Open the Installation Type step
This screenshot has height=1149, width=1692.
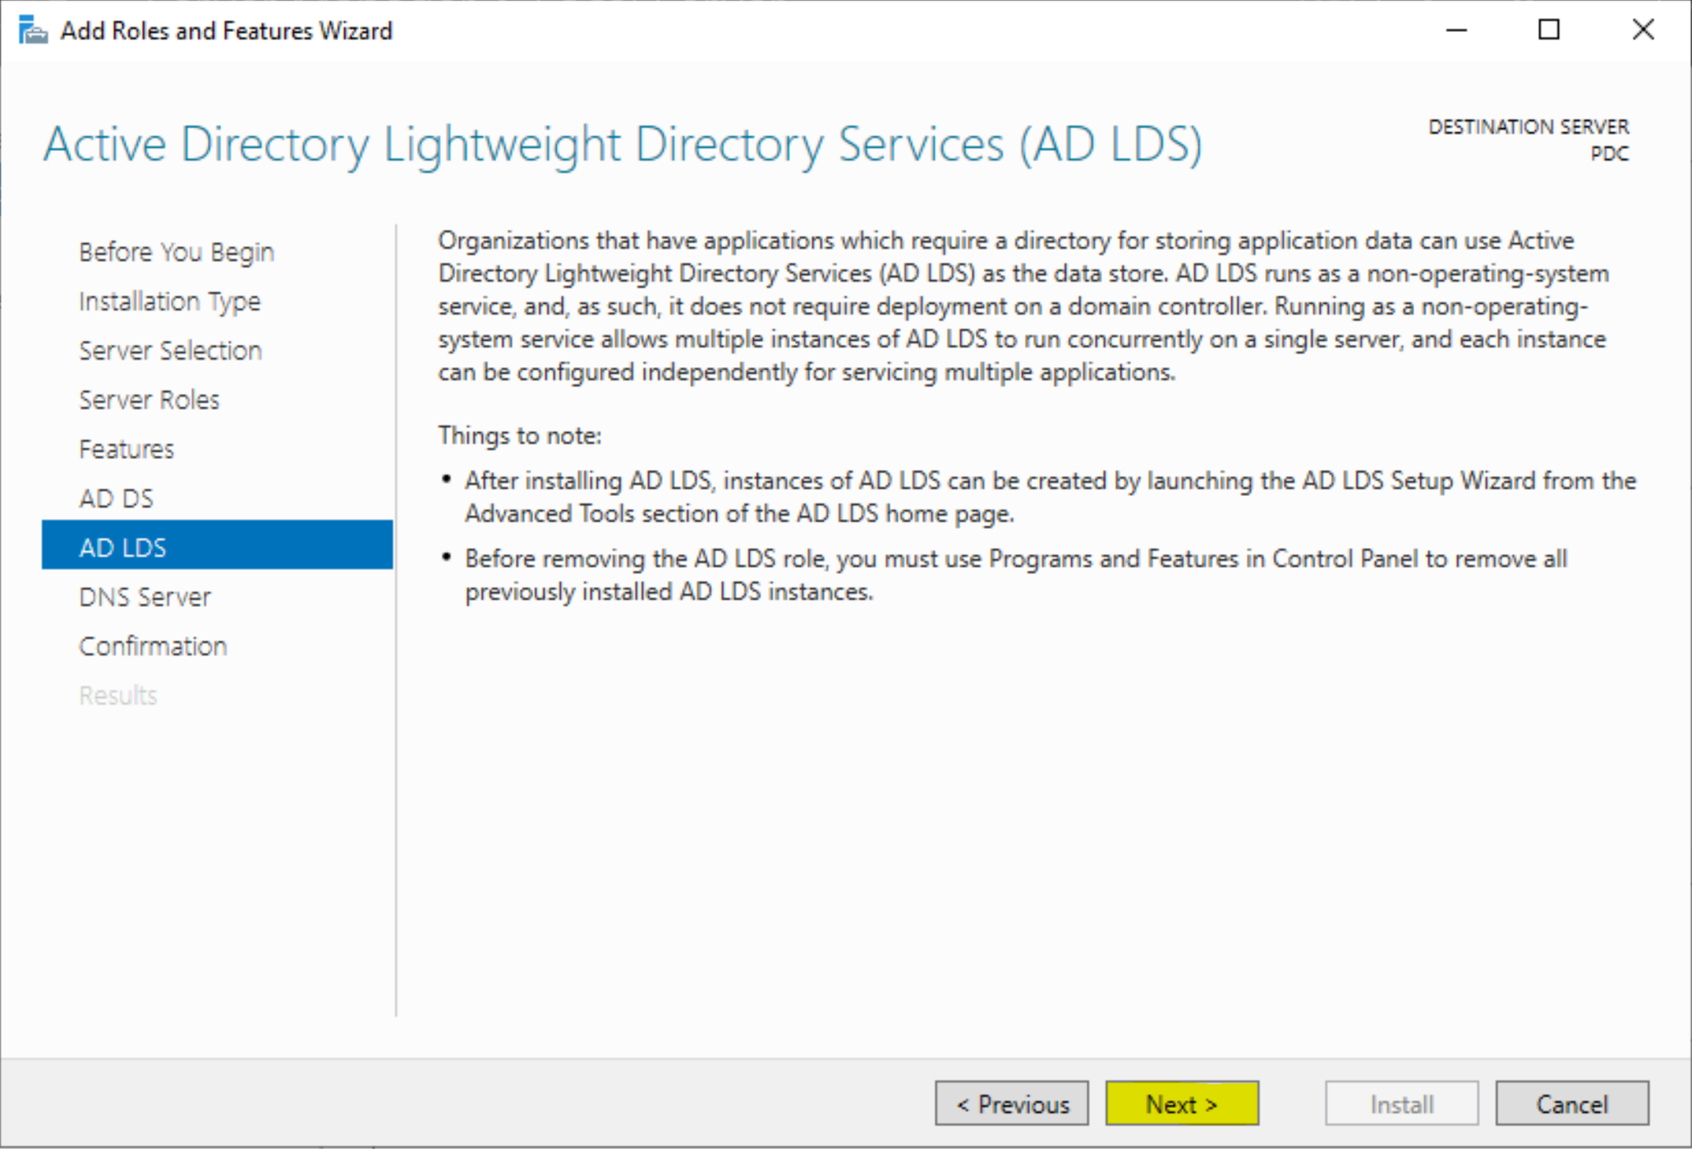pos(169,301)
